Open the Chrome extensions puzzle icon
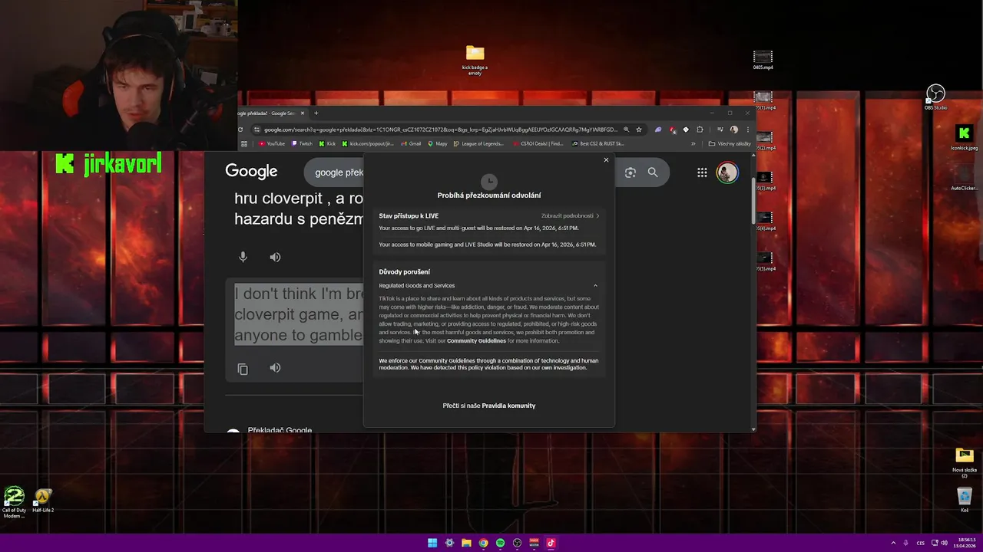983x552 pixels. (700, 130)
